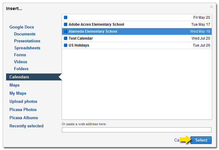This screenshot has height=150, width=219.
Task: Click the icon of the unnamed Fri May 20 calendar
Action: [65, 18]
